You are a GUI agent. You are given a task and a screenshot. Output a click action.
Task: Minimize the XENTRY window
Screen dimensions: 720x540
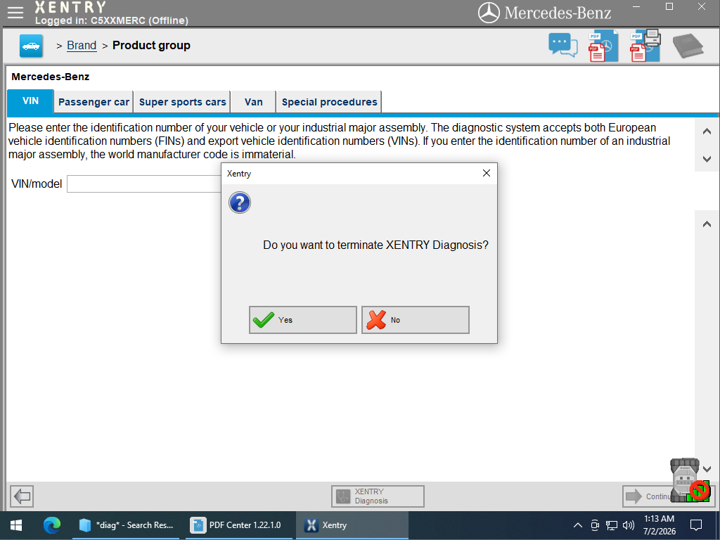[x=636, y=7]
